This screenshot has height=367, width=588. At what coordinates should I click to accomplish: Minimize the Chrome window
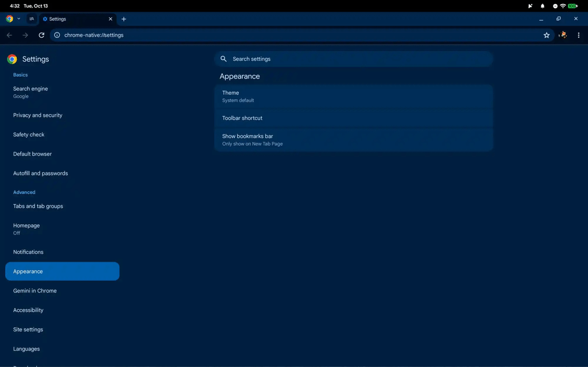tap(541, 19)
